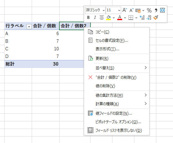Increase font size in mini toolbar
This screenshot has width=173, height=143.
coord(125,10)
